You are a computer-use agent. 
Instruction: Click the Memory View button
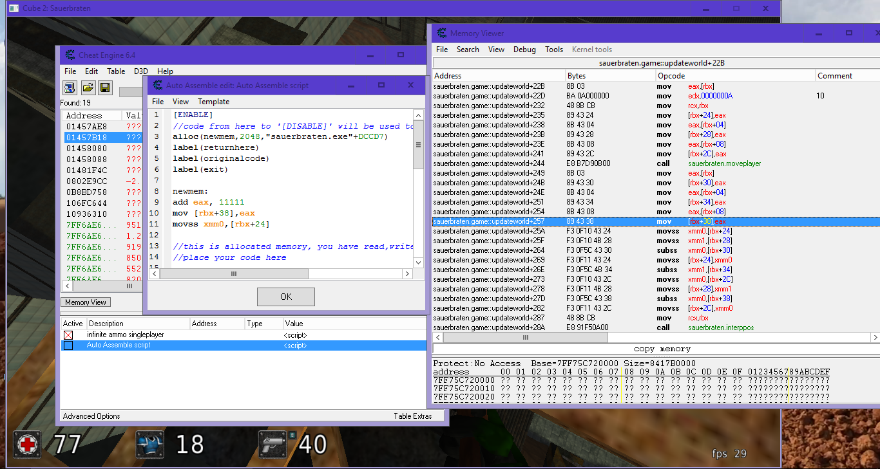coord(86,302)
